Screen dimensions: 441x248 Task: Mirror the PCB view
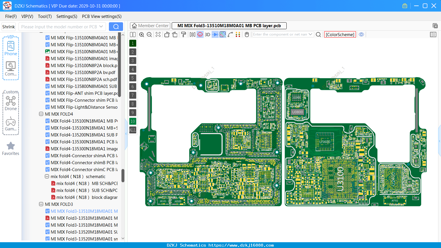(193, 34)
